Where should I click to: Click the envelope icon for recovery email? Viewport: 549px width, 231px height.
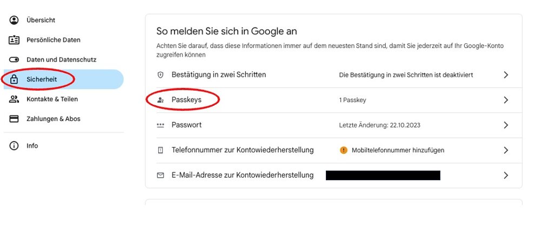[160, 175]
